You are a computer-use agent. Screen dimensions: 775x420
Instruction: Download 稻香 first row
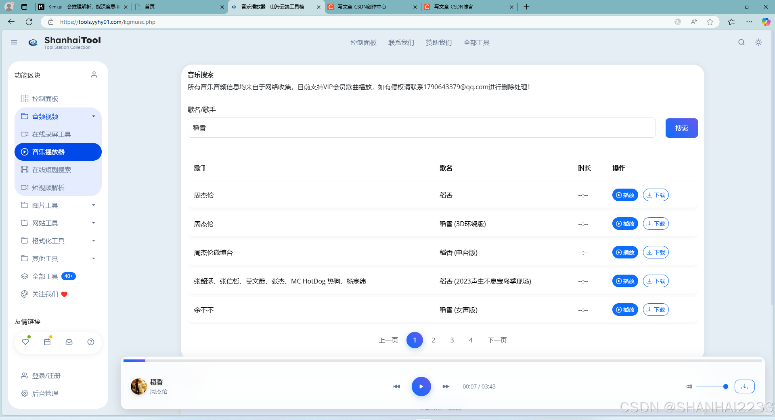pos(656,195)
